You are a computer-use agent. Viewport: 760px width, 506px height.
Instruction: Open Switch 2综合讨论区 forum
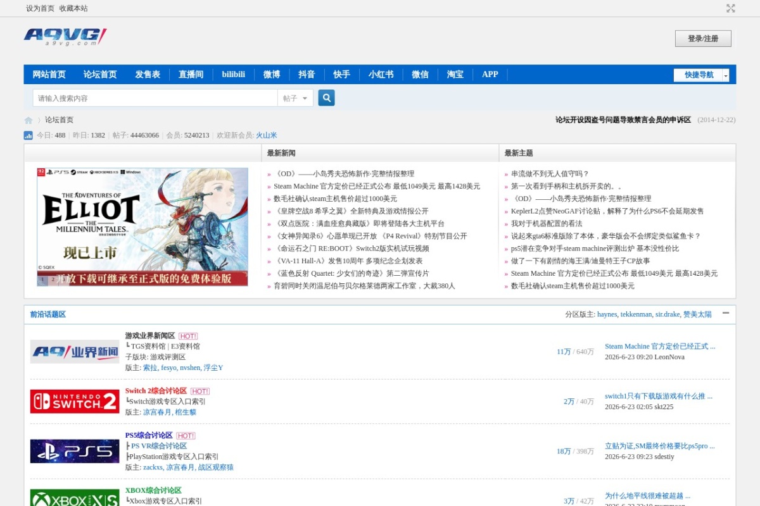156,391
